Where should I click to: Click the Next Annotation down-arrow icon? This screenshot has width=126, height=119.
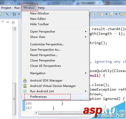101,14
